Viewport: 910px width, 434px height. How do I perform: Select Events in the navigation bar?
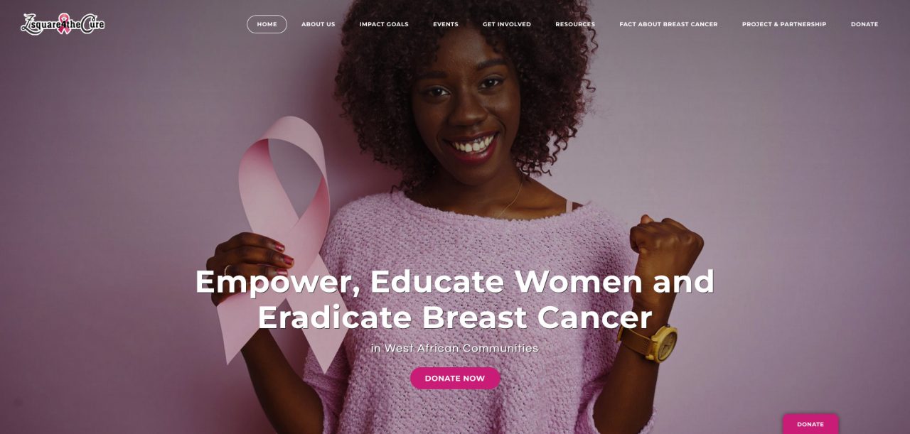click(446, 24)
